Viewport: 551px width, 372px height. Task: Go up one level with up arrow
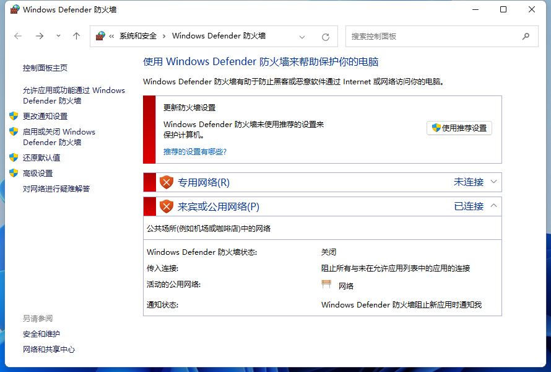tap(76, 36)
